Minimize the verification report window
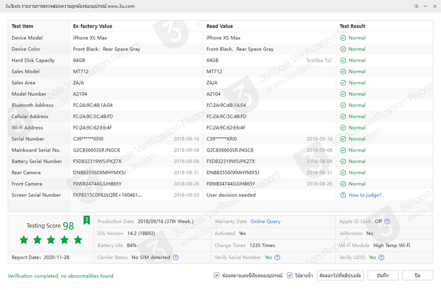The height and width of the screenshot is (290, 441). (426, 6)
